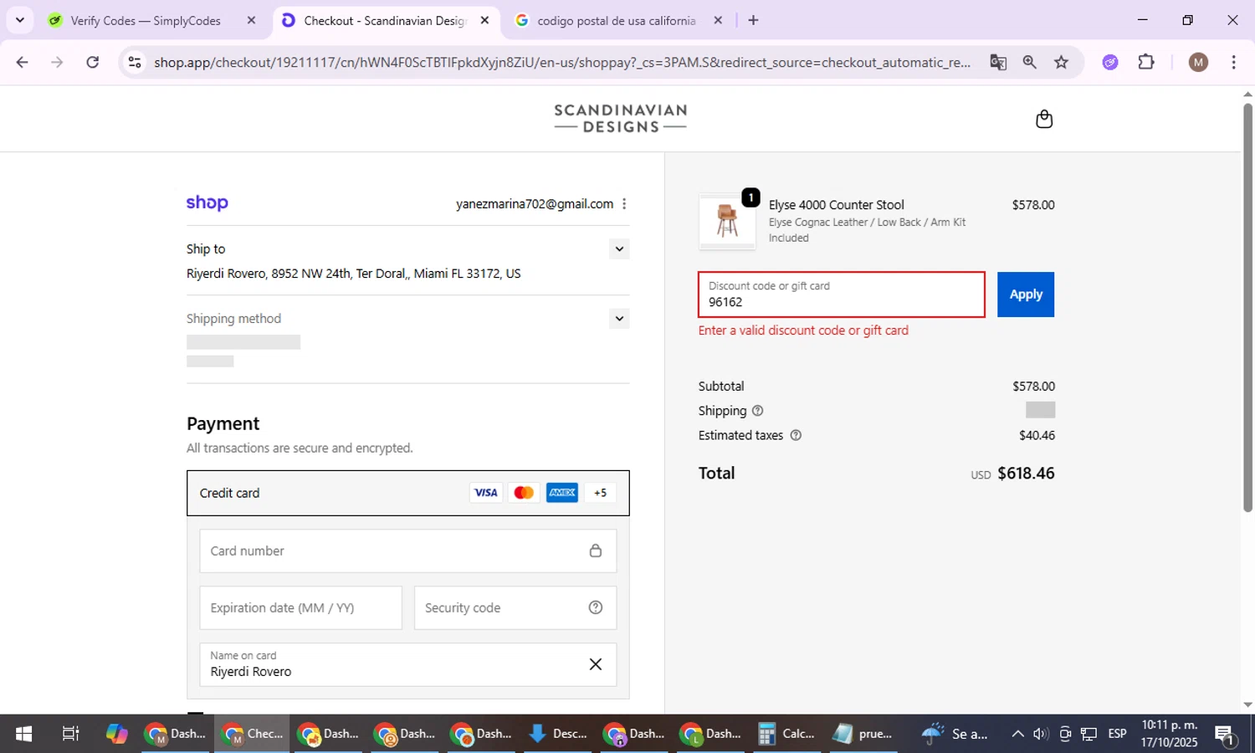Click the Name on card field
The height and width of the screenshot is (753, 1255).
tap(408, 664)
